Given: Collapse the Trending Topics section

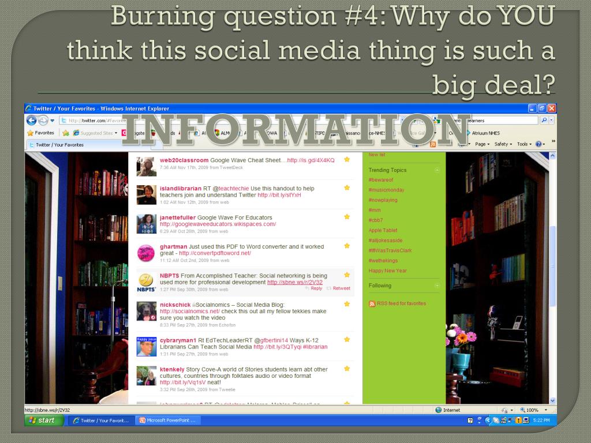Looking at the screenshot, I should (437, 170).
